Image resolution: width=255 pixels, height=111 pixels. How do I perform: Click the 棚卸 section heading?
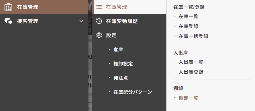click(178, 88)
